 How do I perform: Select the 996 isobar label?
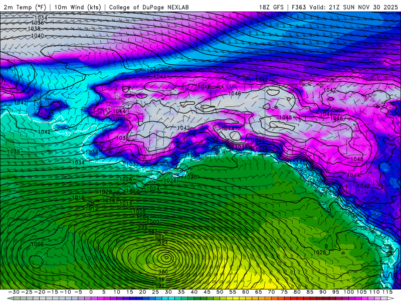pos(143,227)
